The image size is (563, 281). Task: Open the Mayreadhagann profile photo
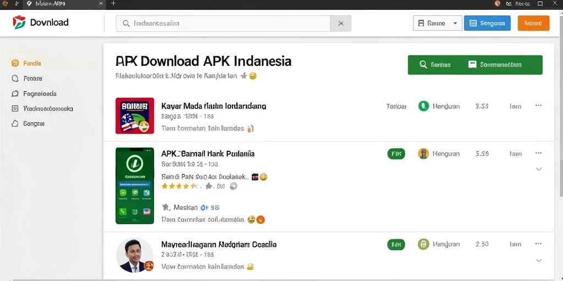135,255
